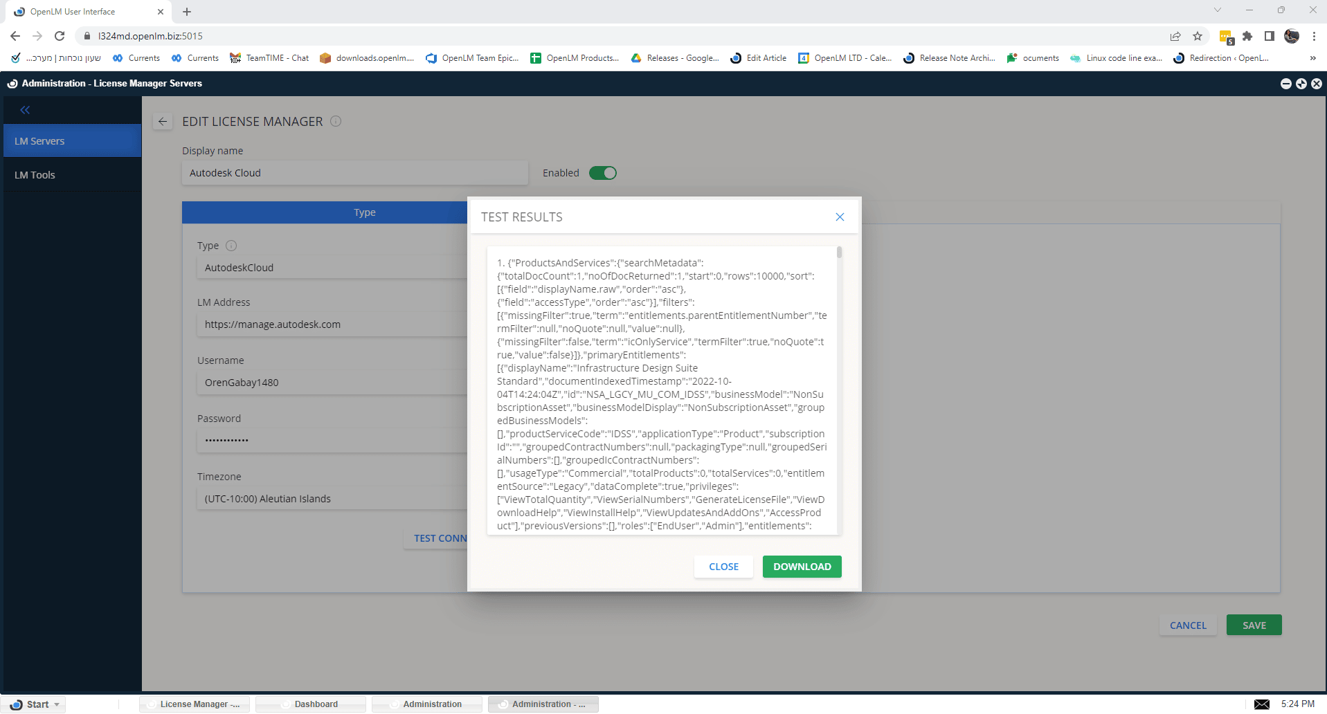
Task: Disable the Enabled toggle for Autodesk Cloud
Action: click(x=603, y=173)
